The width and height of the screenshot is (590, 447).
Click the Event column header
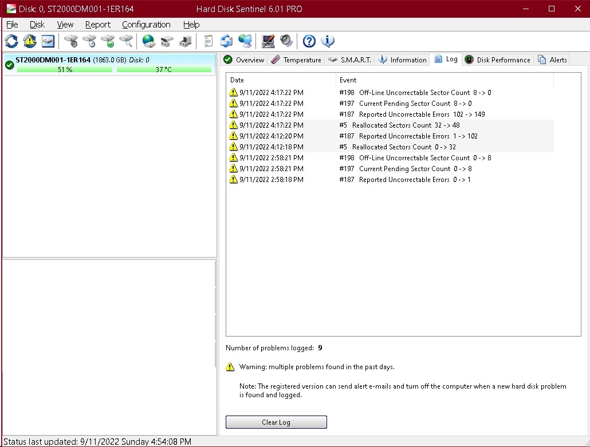point(445,80)
